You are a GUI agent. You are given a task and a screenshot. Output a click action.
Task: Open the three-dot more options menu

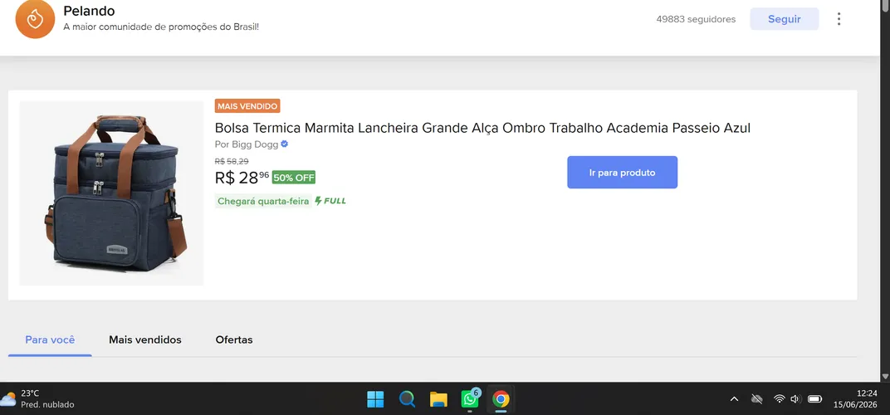click(839, 19)
